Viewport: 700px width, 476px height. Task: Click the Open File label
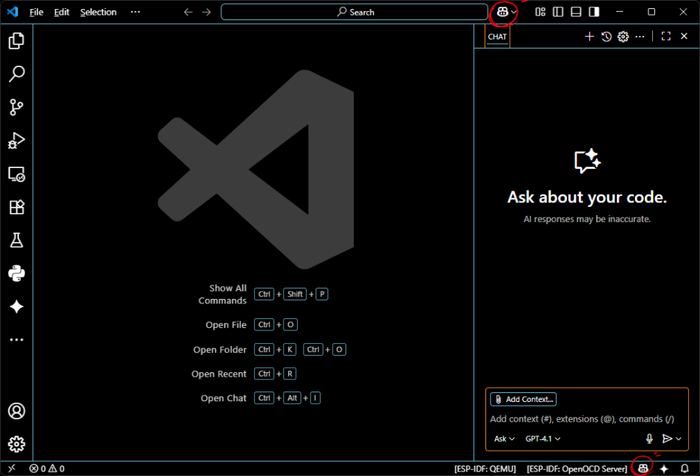tap(226, 325)
